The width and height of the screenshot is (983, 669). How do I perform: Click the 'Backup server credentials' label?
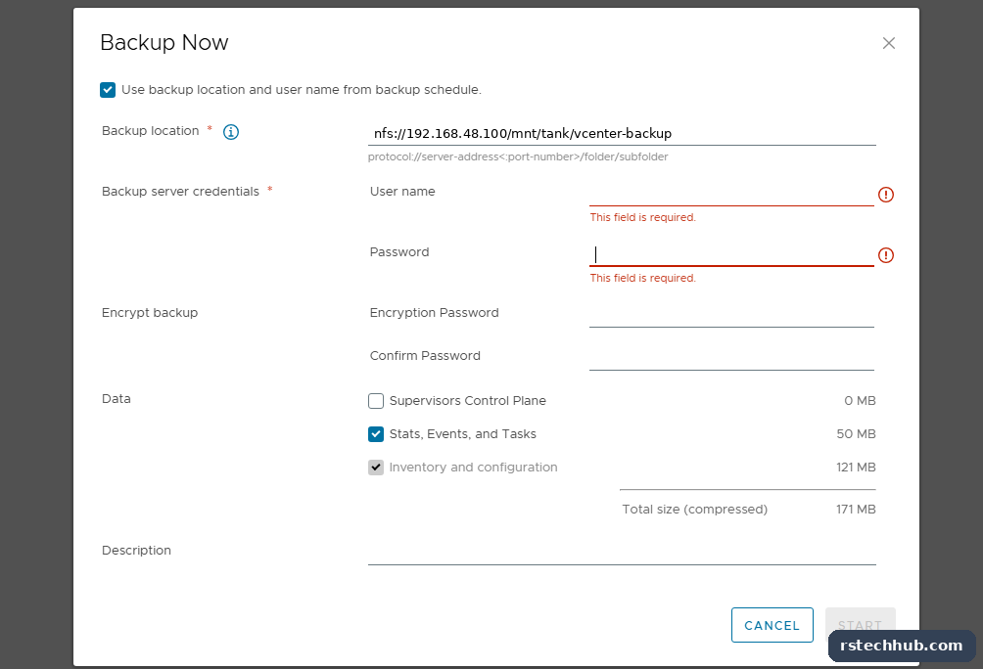(180, 192)
